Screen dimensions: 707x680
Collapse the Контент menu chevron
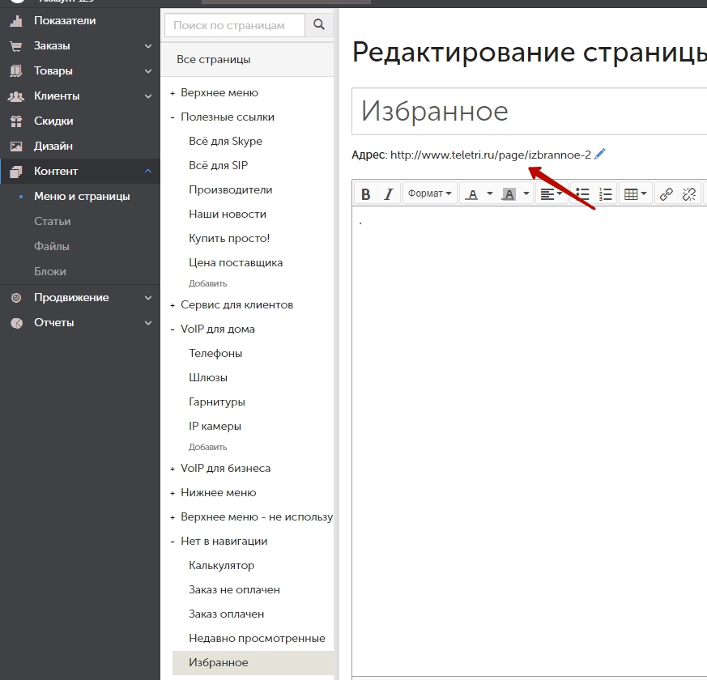coord(148,172)
